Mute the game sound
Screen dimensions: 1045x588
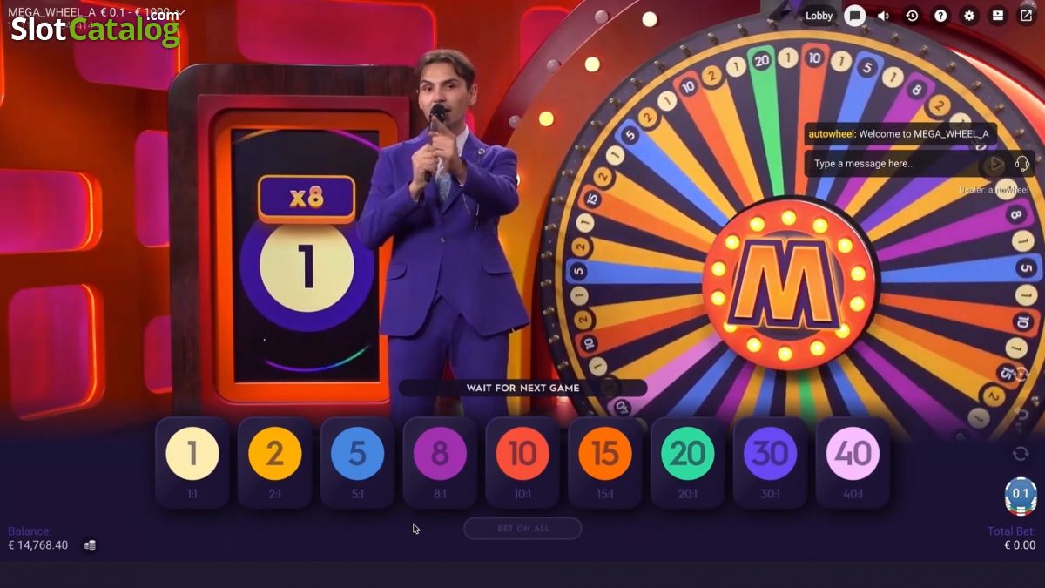tap(883, 16)
